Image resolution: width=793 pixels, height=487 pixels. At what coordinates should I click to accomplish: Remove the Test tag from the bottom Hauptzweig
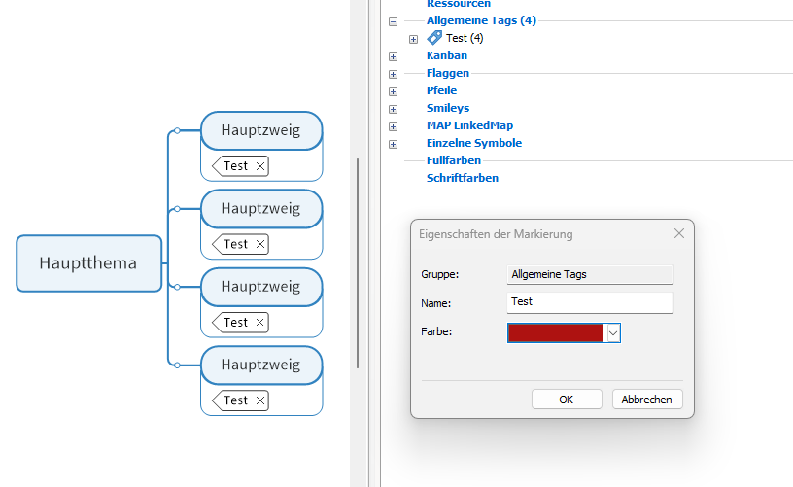point(259,400)
